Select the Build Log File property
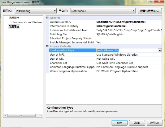The image size is (165, 128). coord(72,34)
